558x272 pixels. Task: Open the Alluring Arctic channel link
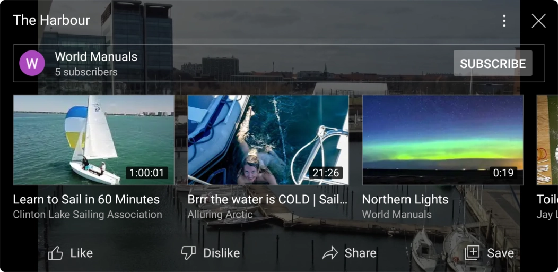pos(220,215)
